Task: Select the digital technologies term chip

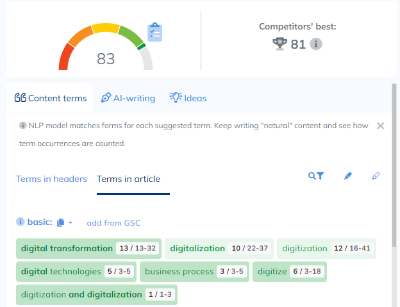Action: coord(76,272)
